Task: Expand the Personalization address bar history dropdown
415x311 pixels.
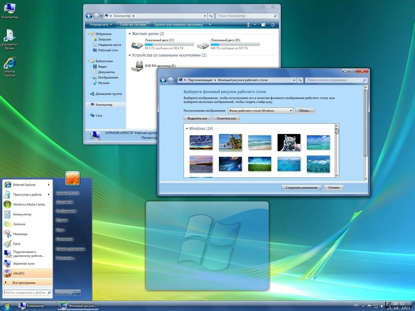Action: [294, 80]
